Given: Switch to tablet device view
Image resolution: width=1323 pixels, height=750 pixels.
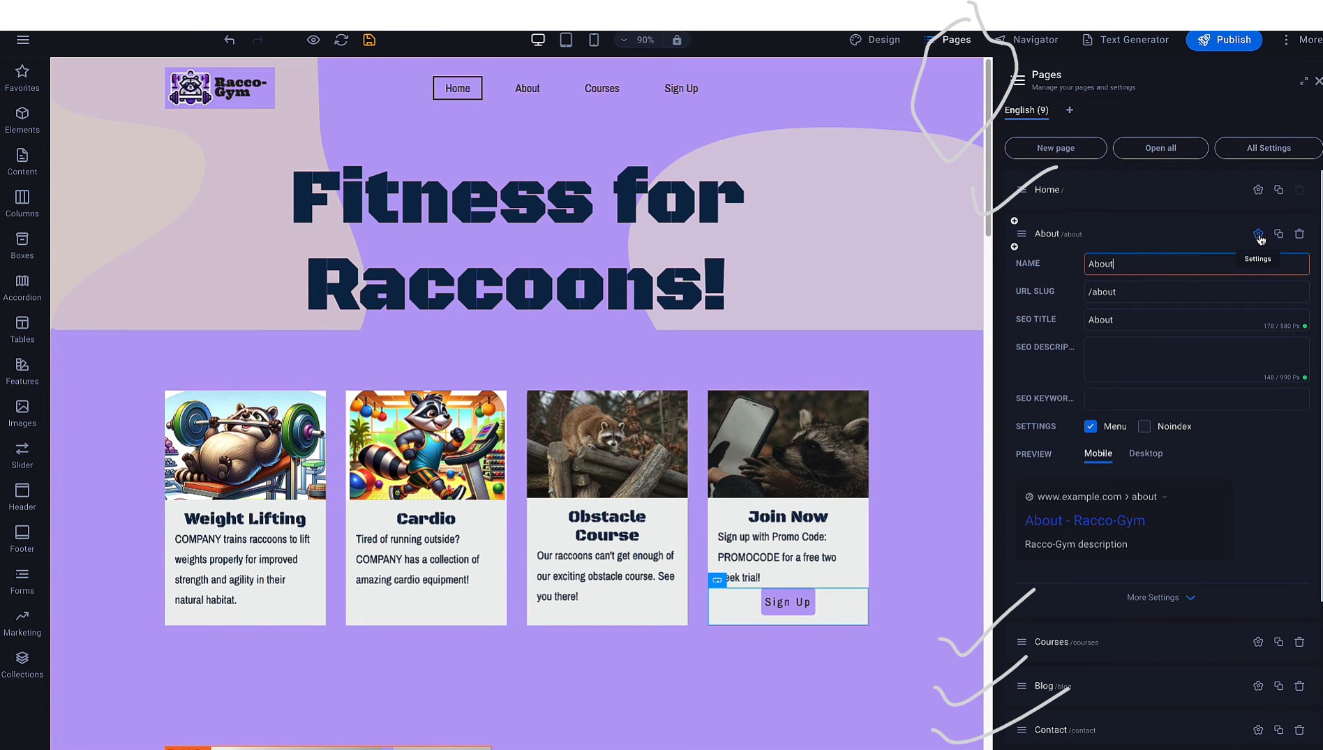Looking at the screenshot, I should (566, 40).
